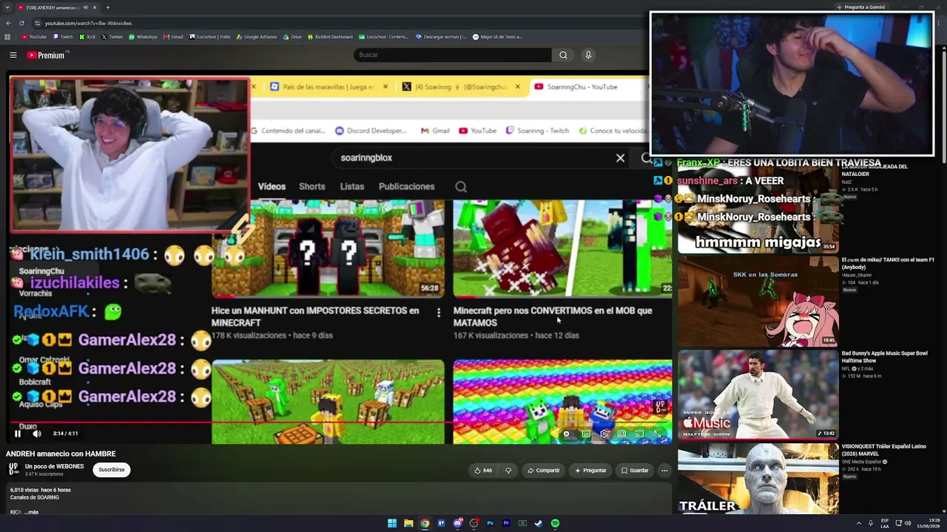Mute the tab via its audio icon

point(86,7)
